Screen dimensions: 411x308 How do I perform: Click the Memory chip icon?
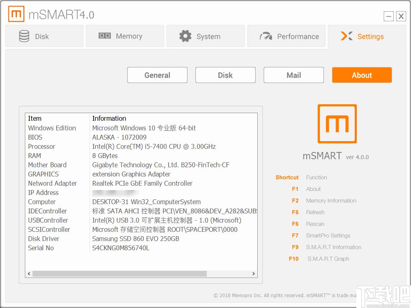(x=105, y=36)
